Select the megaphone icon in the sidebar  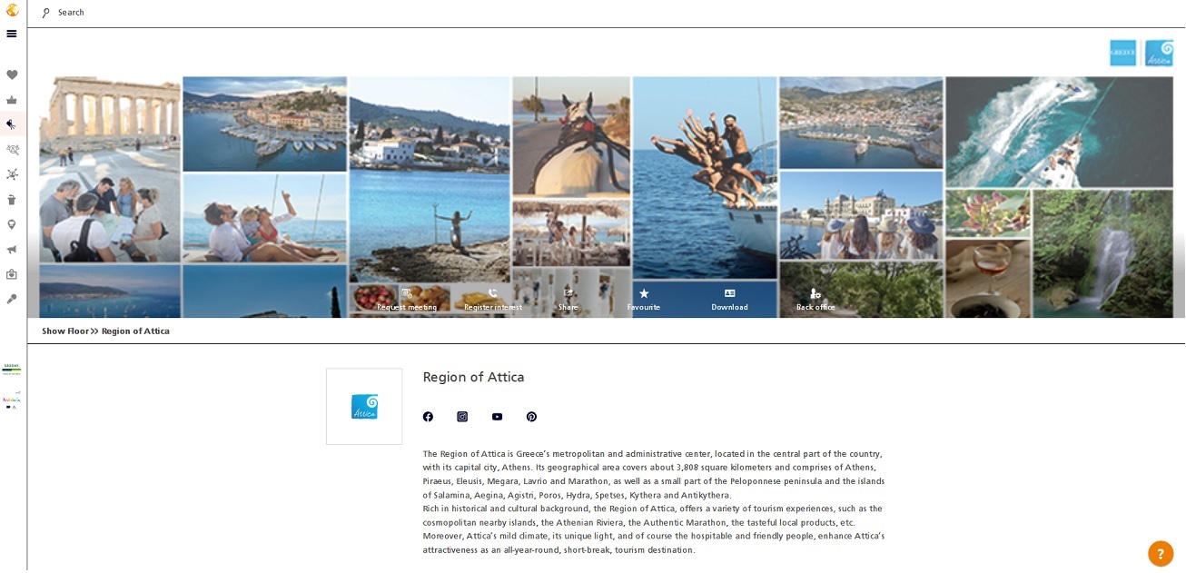pos(12,250)
